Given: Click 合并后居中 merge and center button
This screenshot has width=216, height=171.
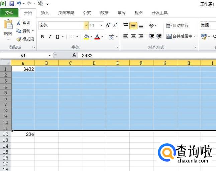Looking at the screenshot, I should click(179, 36).
